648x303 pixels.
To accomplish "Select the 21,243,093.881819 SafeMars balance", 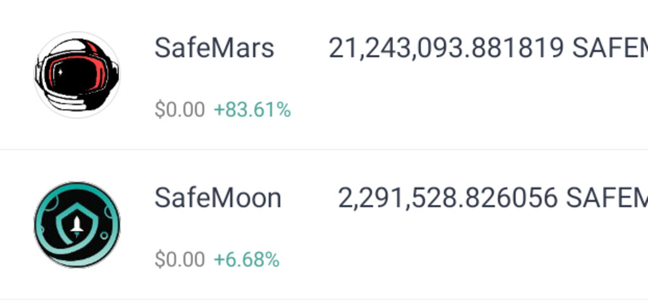I will click(445, 48).
